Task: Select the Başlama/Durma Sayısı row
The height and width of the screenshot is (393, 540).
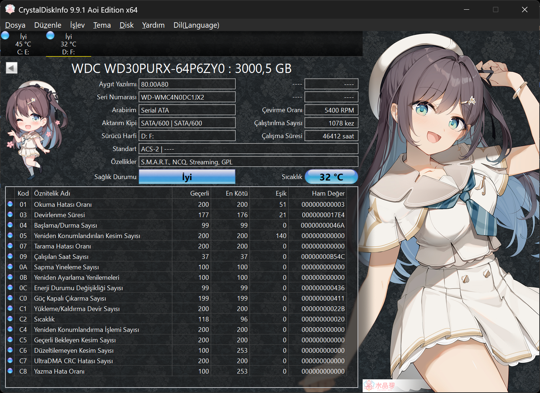Action: 176,225
